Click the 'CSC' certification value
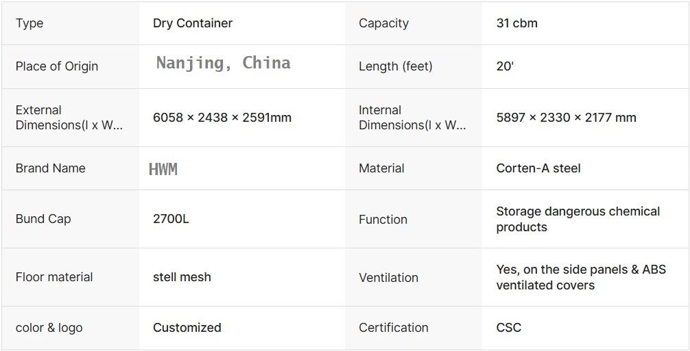 [508, 328]
